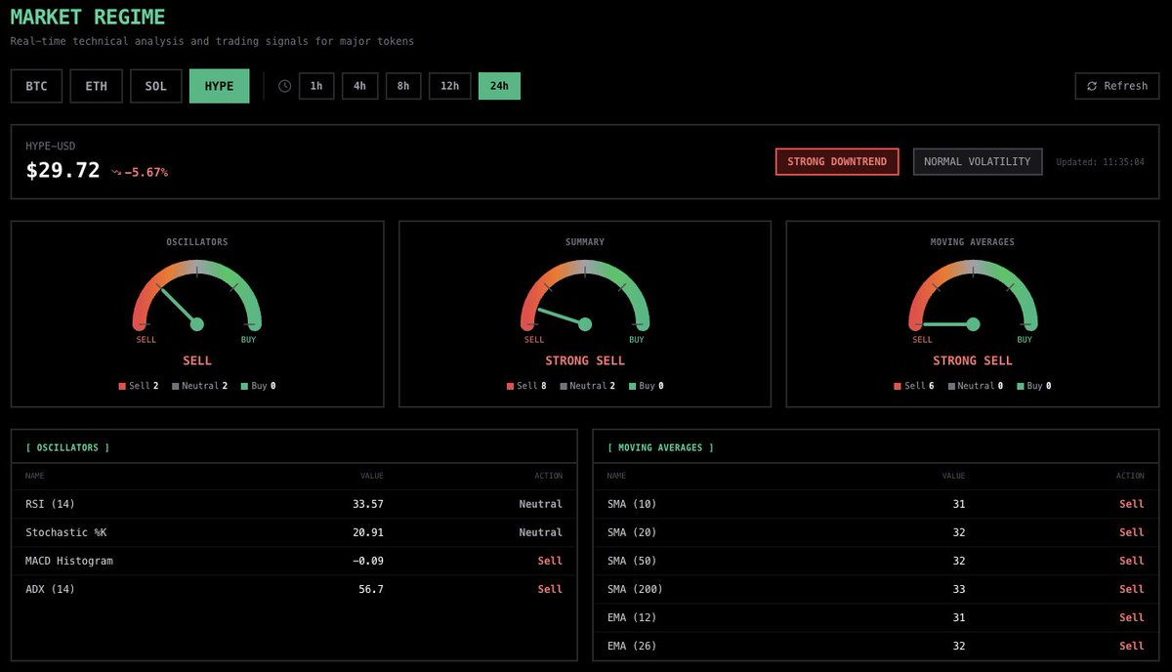Viewport: 1172px width, 672px height.
Task: Click the EMA (26) row name
Action: (632, 646)
